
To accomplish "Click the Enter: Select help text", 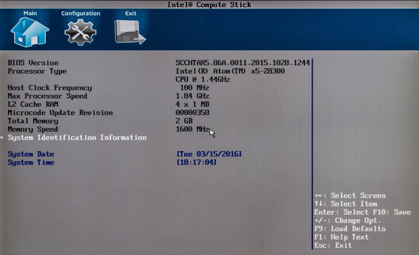I will 342,213.
